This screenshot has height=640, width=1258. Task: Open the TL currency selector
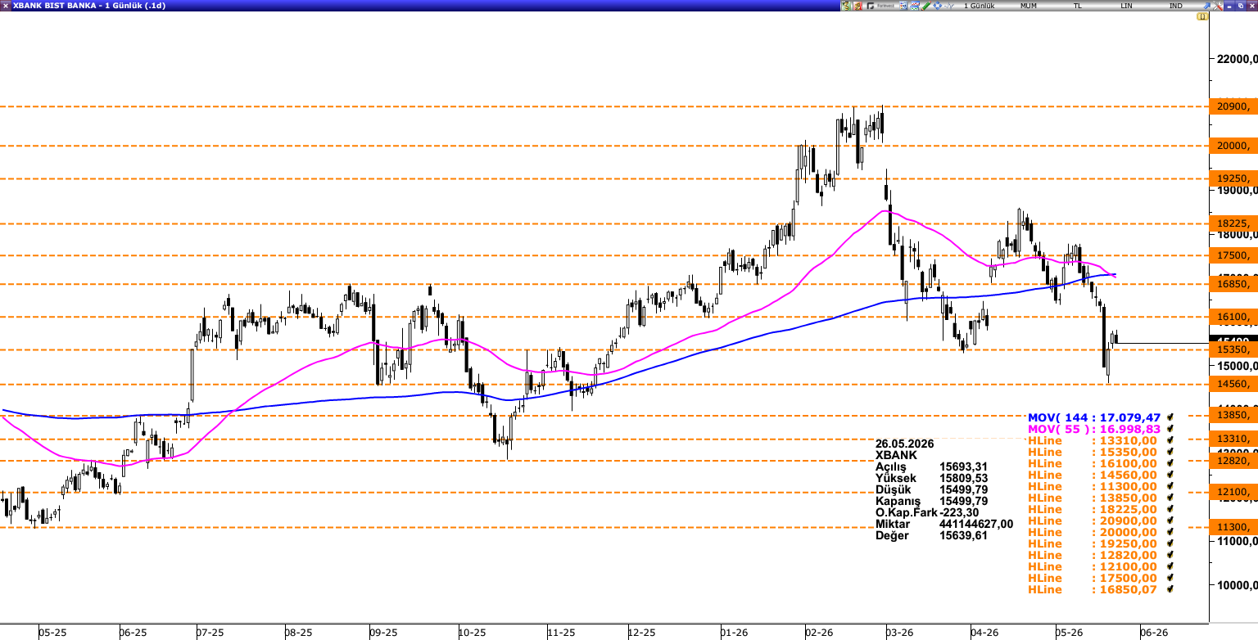point(1078,6)
